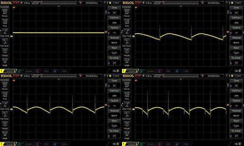Toggle Инвертир ВЫКЛ in top-left capture

(114, 41)
